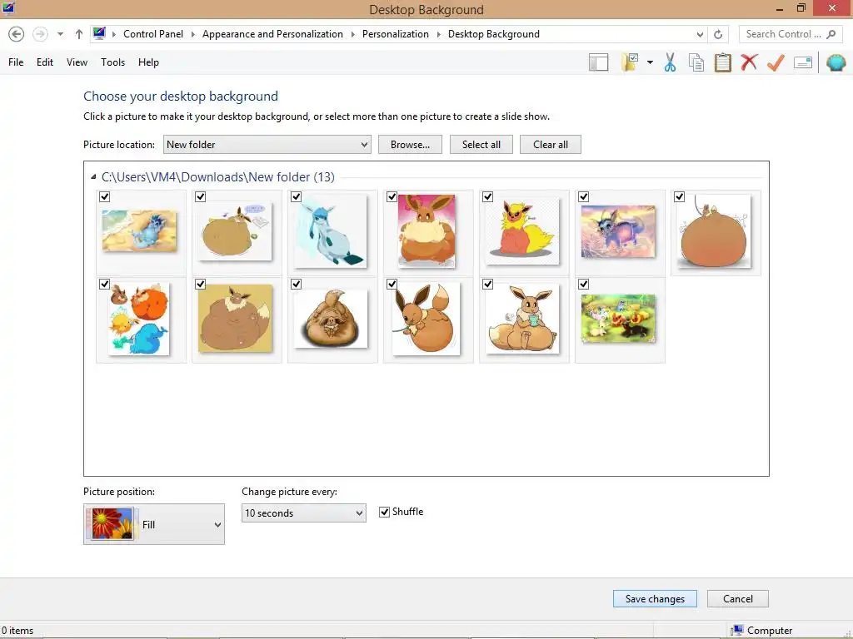
Task: Open the Change picture every dropdown
Action: (303, 513)
